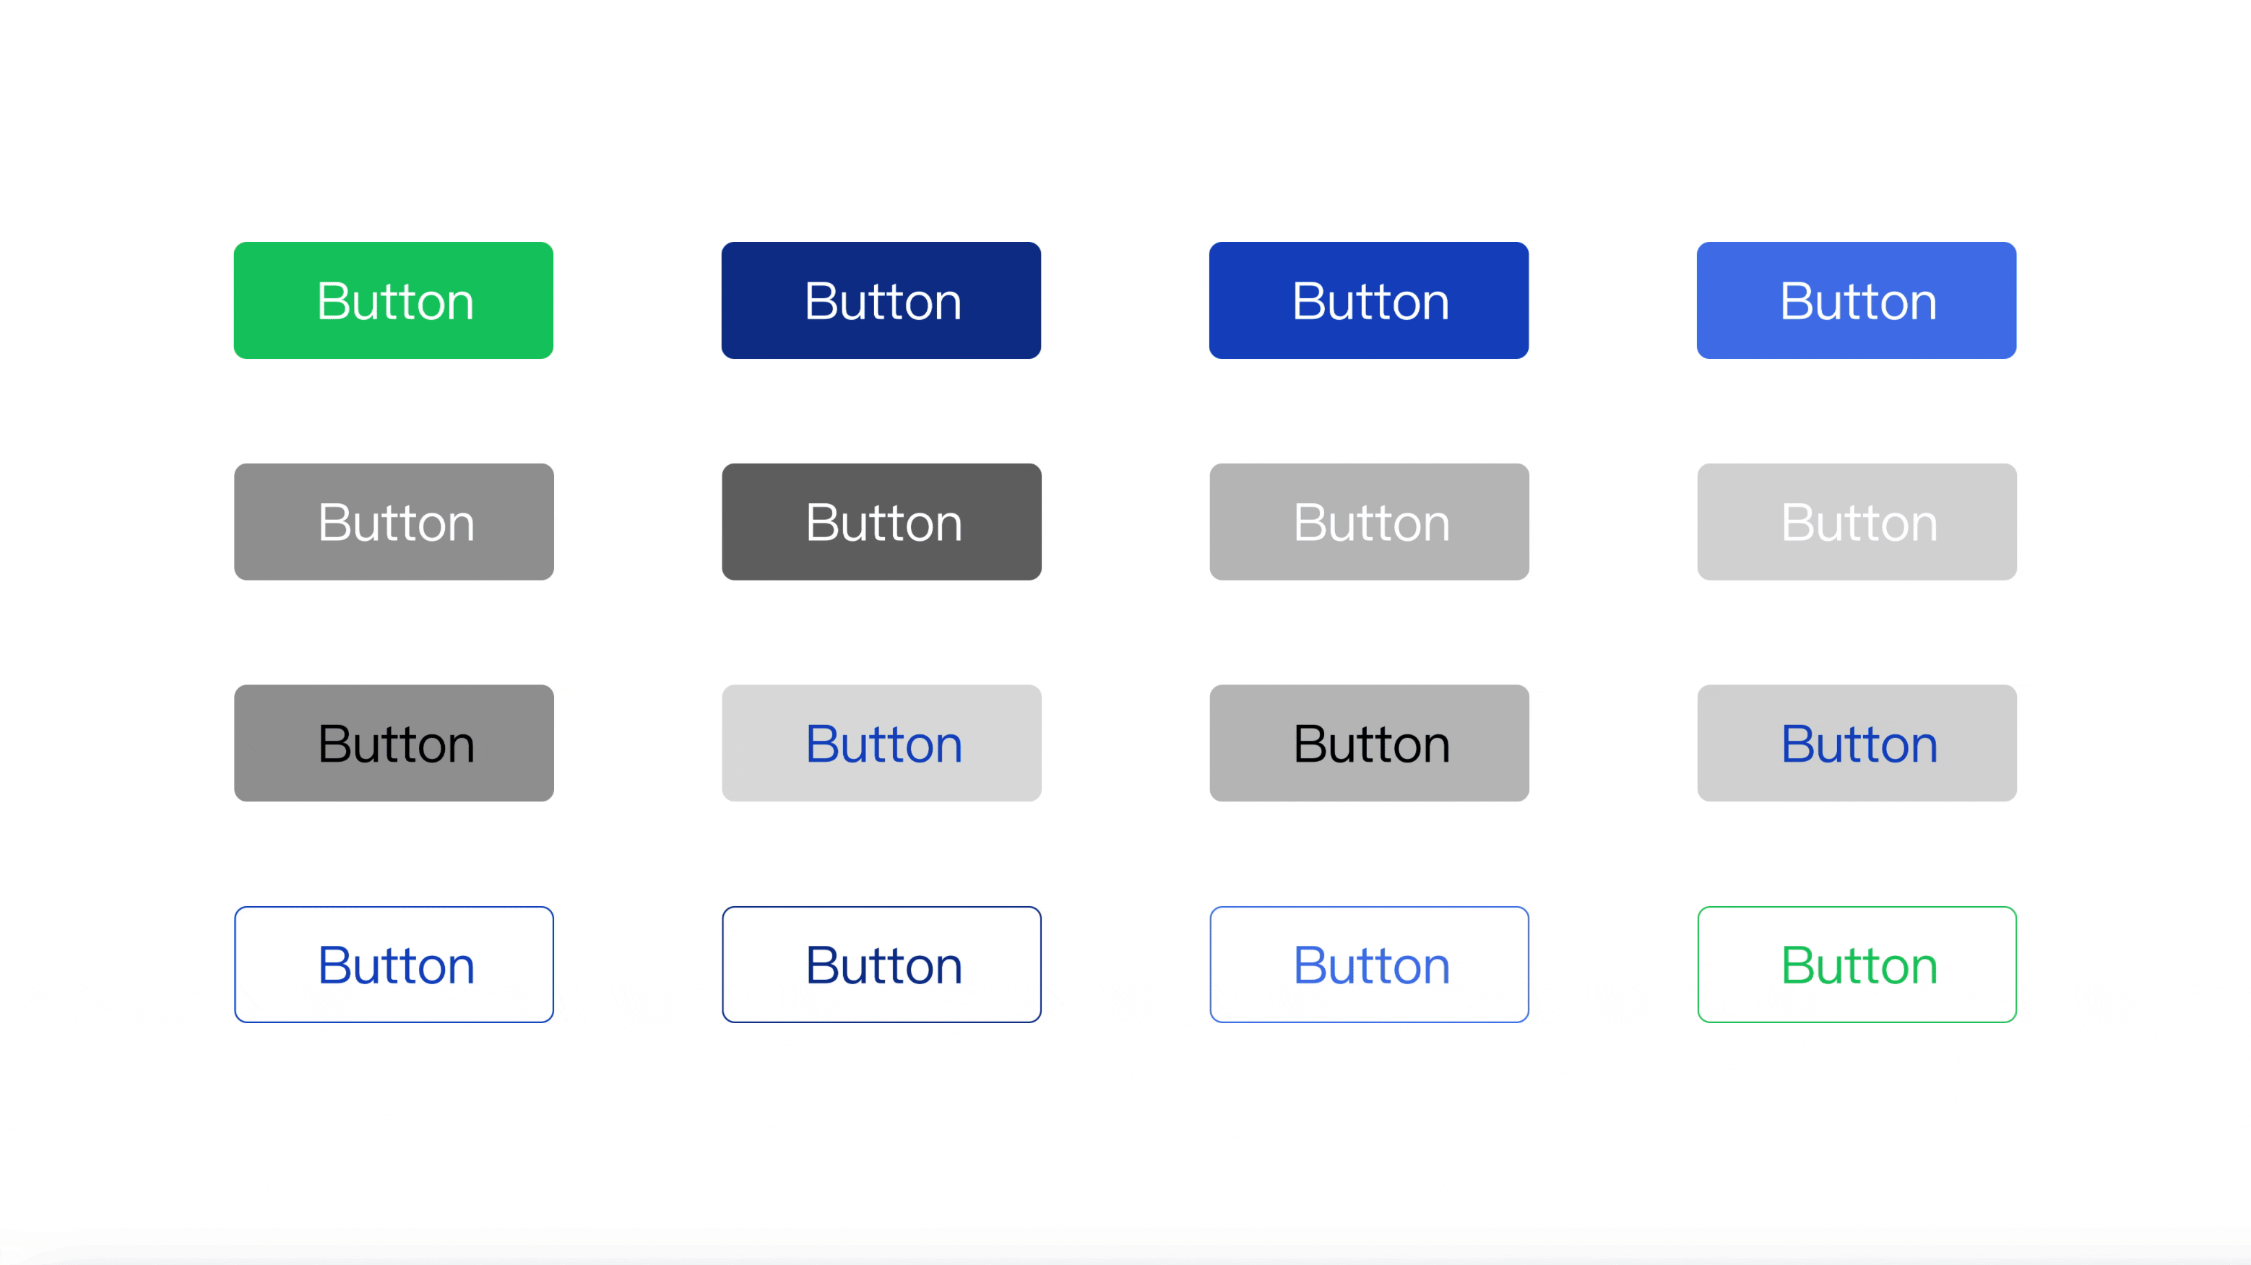Click medium gray Button with black text

coord(393,742)
